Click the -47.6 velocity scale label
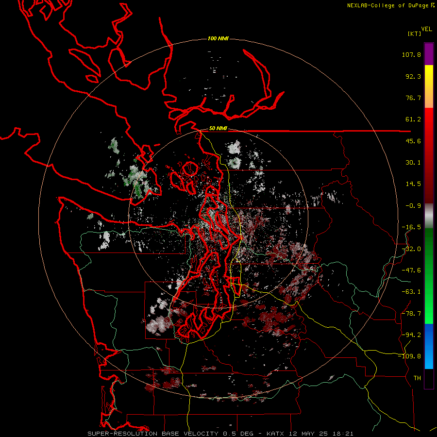The image size is (437, 437). pos(411,270)
